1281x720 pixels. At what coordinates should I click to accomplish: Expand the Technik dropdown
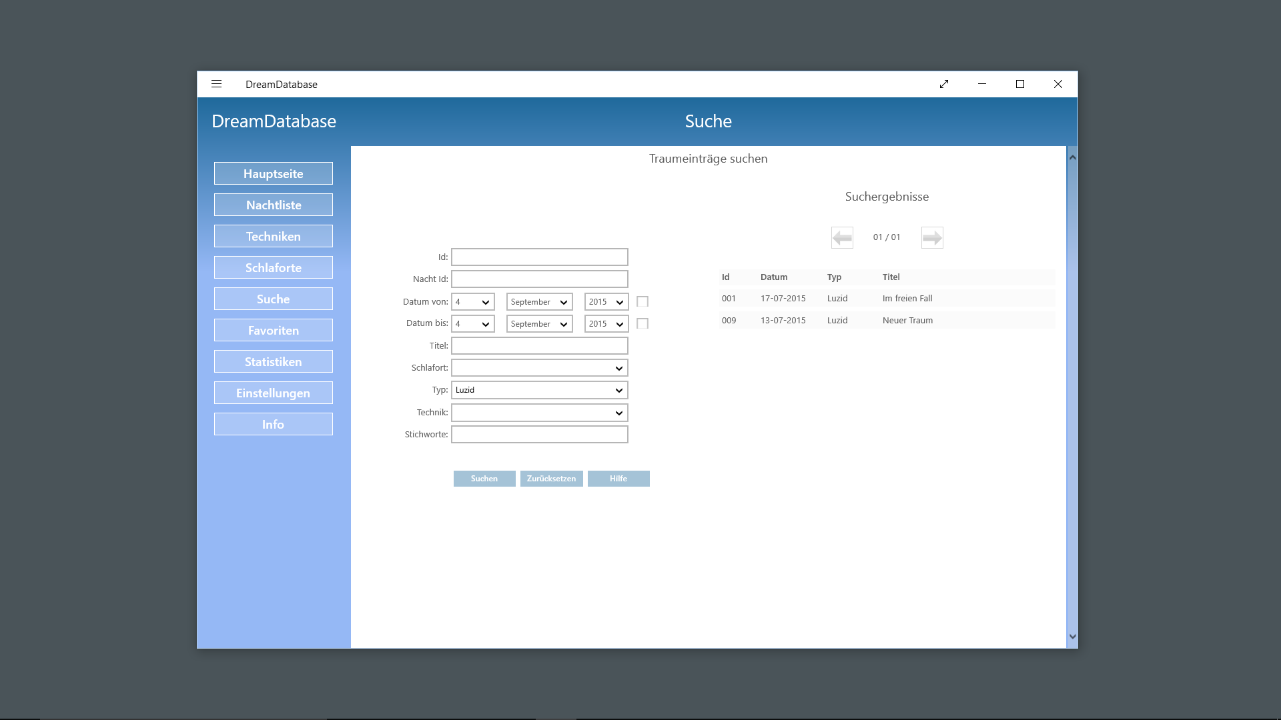(539, 413)
